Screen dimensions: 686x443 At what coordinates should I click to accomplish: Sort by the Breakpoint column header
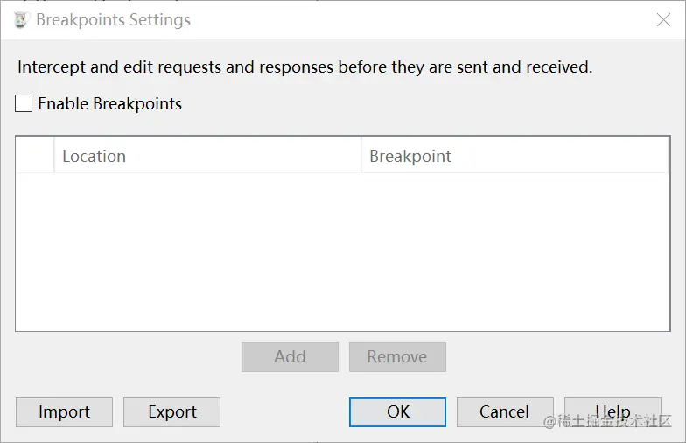pyautogui.click(x=514, y=156)
